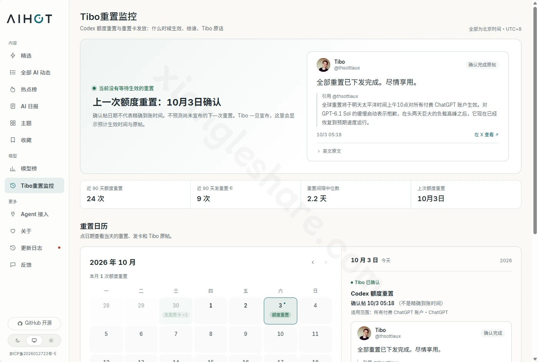Expand the 英文原文 section

click(329, 151)
